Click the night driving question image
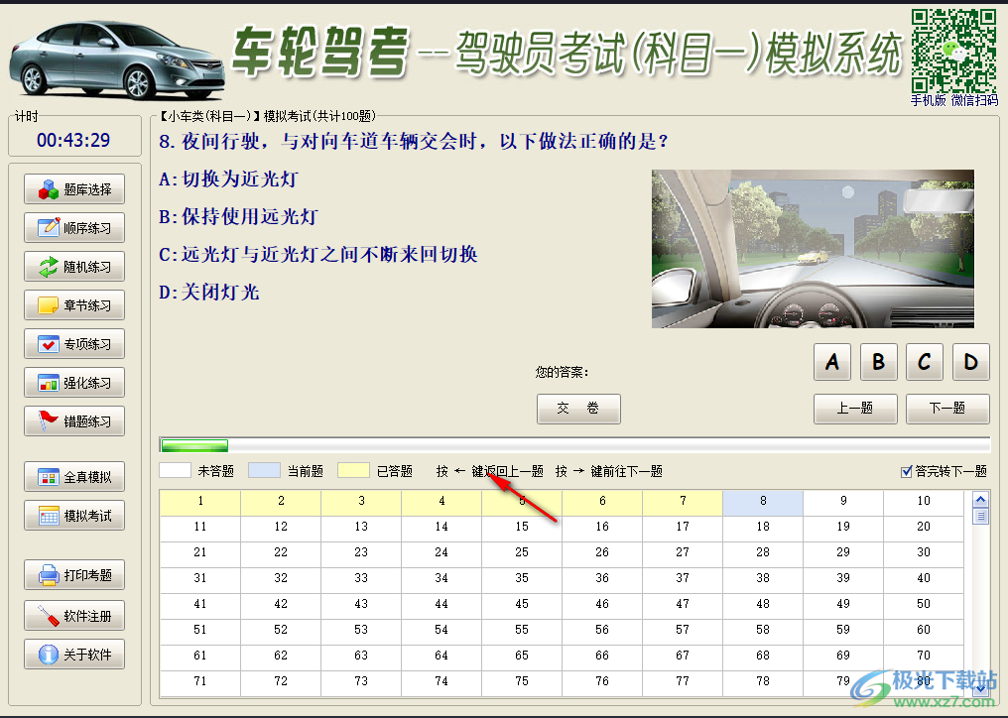Image resolution: width=1008 pixels, height=718 pixels. (x=813, y=249)
